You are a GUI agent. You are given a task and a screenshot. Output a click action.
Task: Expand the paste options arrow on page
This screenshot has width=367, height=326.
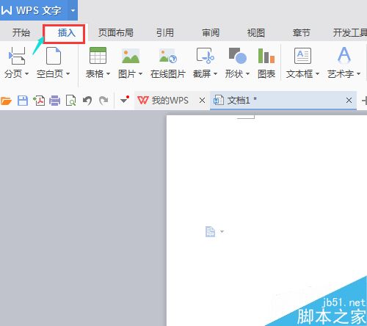coord(222,231)
